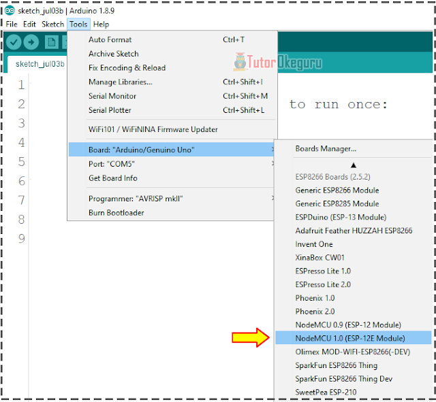436x402 pixels.
Task: Select SparkFun ESP8266 Thing Dev
Action: tap(353, 379)
